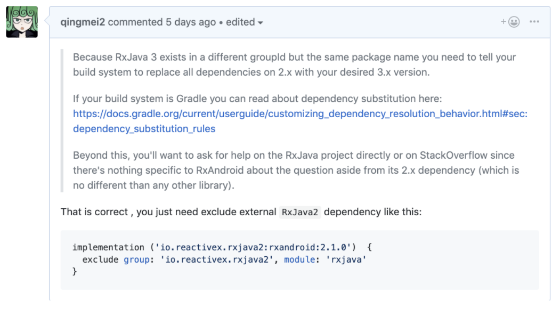Screen dimensions: 552x309
Task: Open qingmei2's profile from the username
Action: [83, 22]
